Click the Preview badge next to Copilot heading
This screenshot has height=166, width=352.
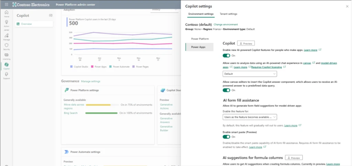[246, 43]
